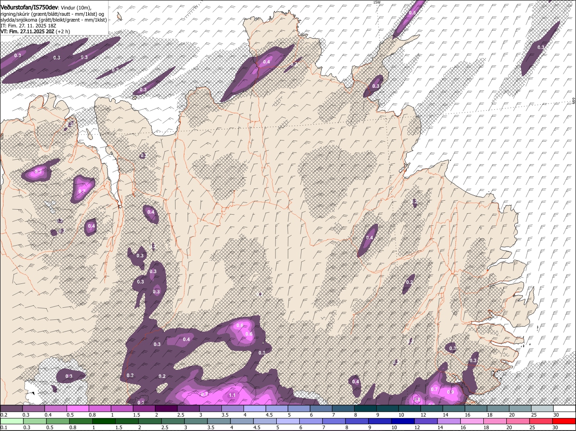Click the 'slydda/snjókoma' legend description line

tap(54, 20)
